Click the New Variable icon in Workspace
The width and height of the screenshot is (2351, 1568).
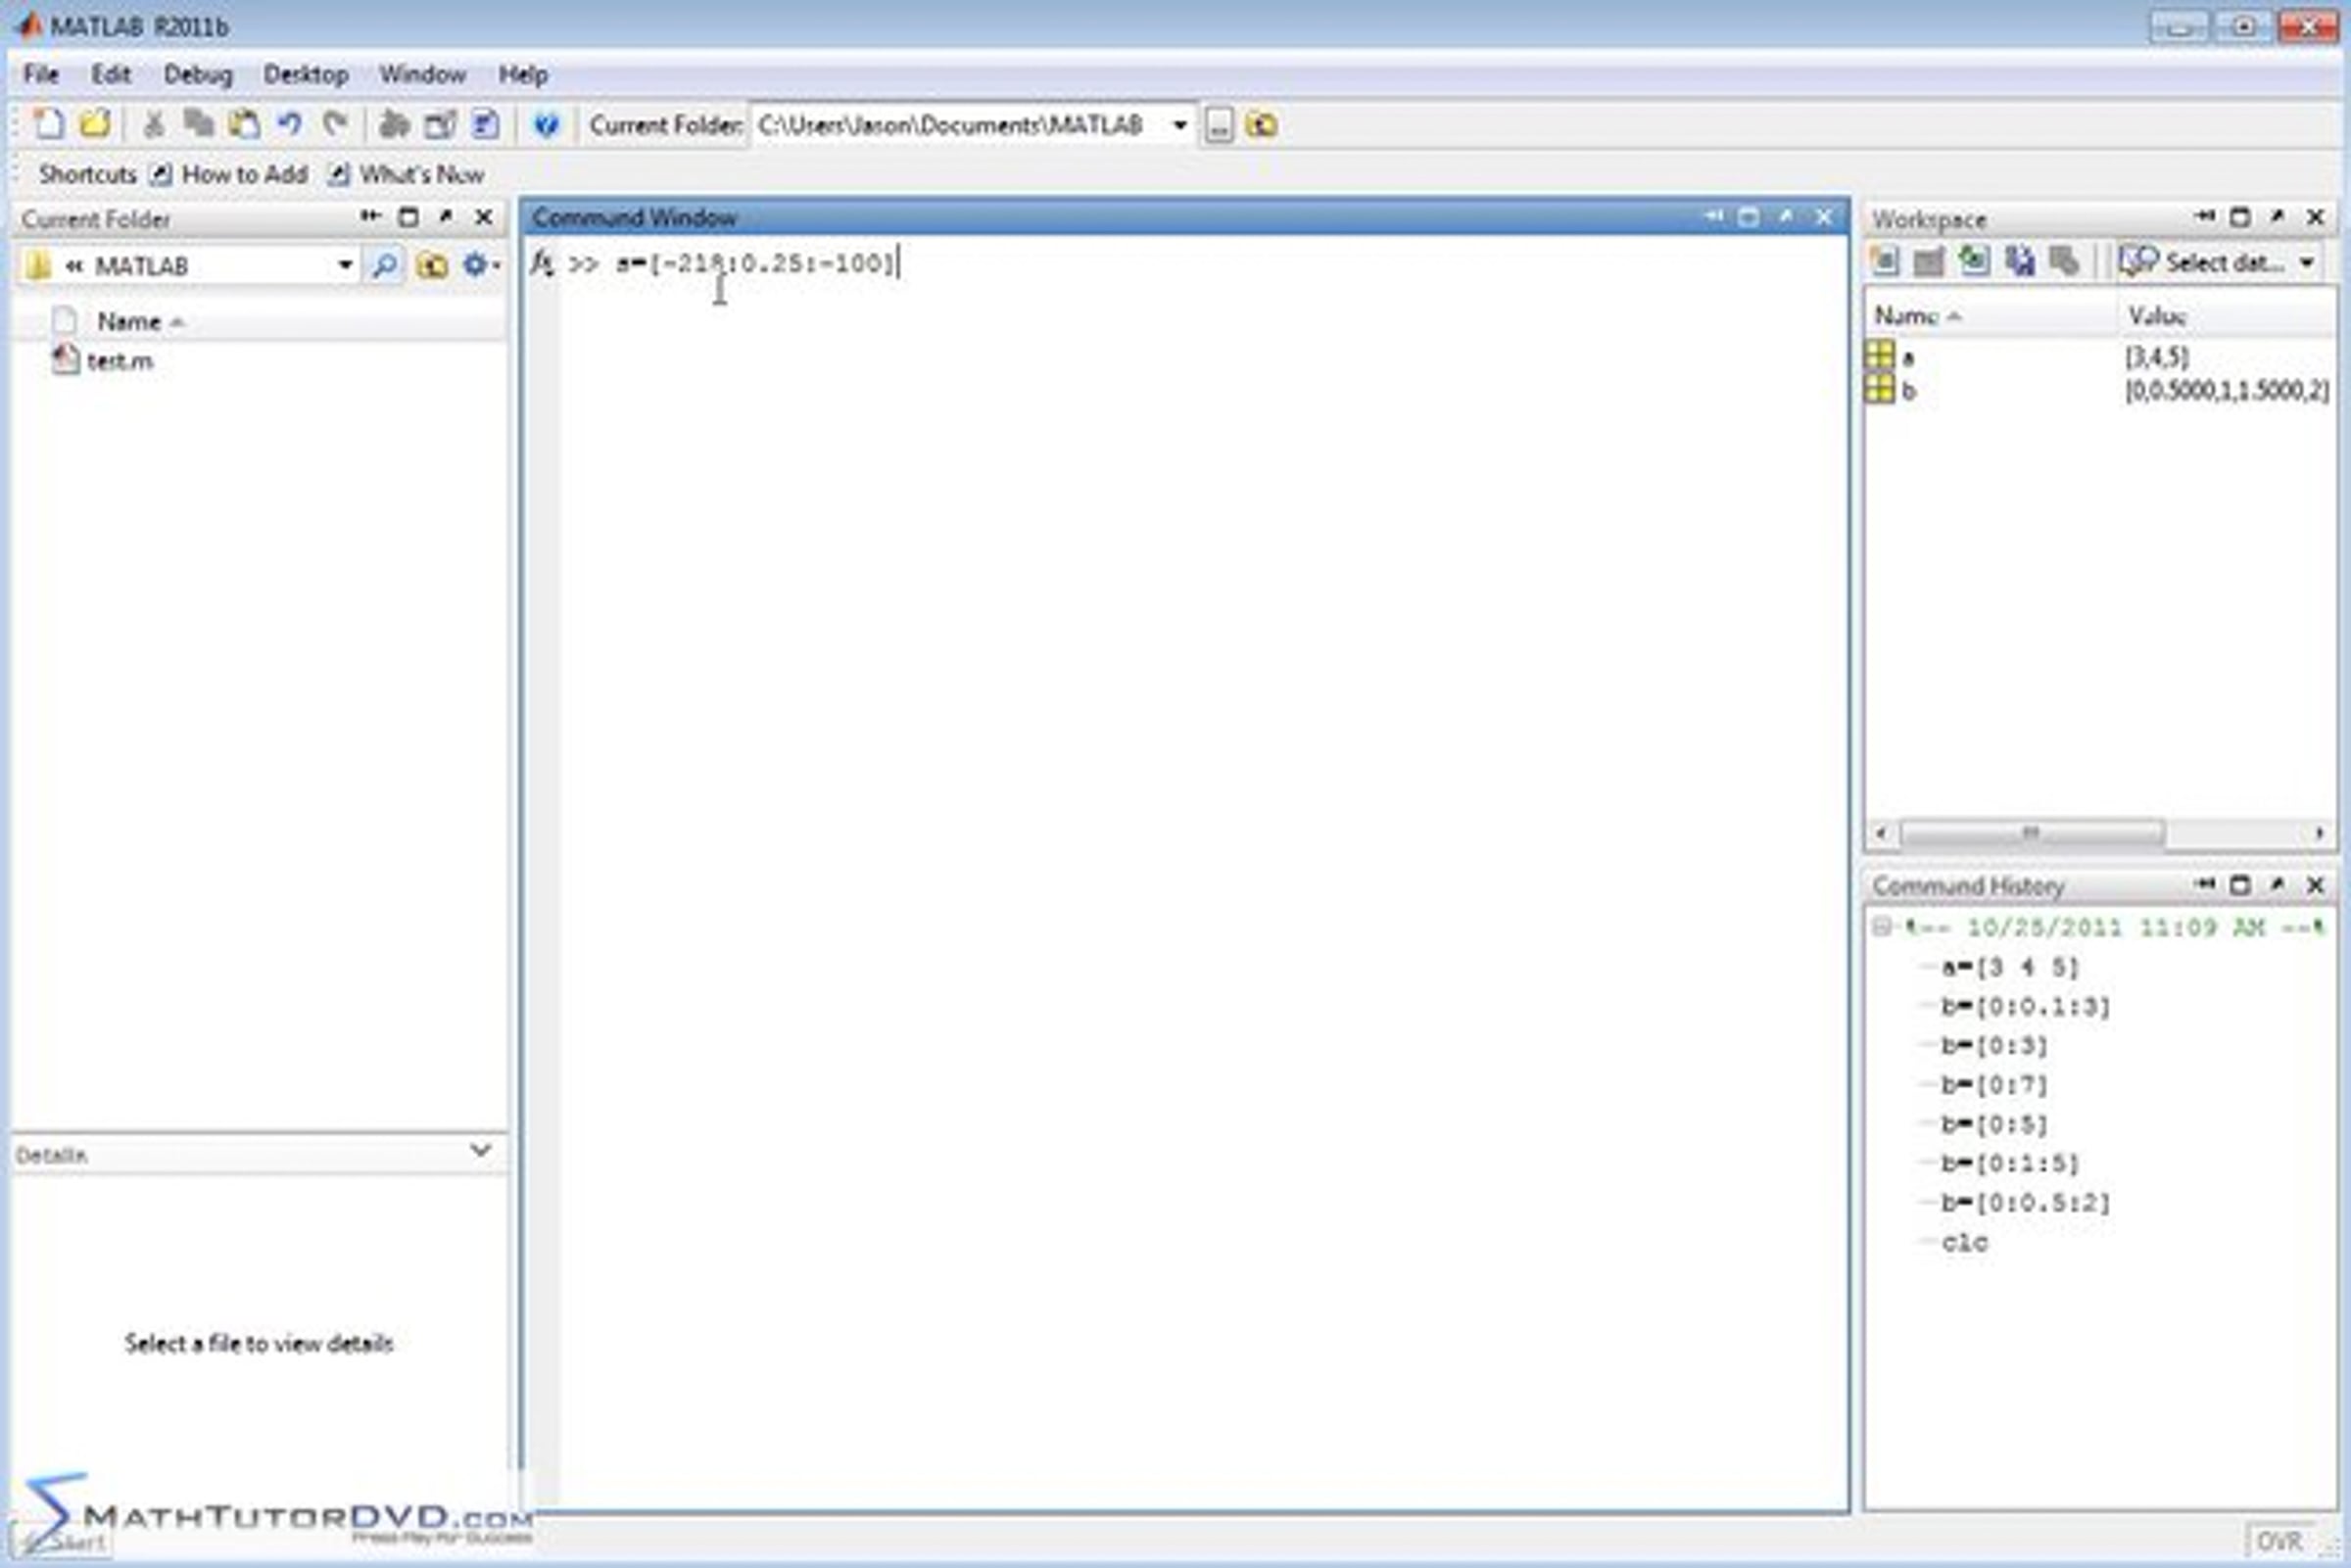(1885, 262)
